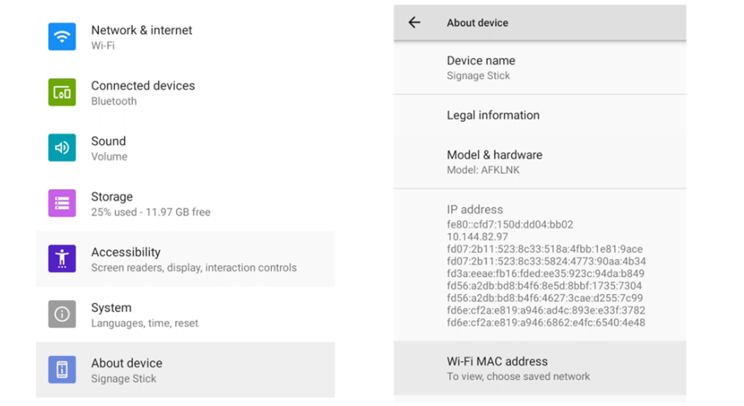The width and height of the screenshot is (744, 406).
Task: Open Model & hardware details
Action: pyautogui.click(x=539, y=162)
